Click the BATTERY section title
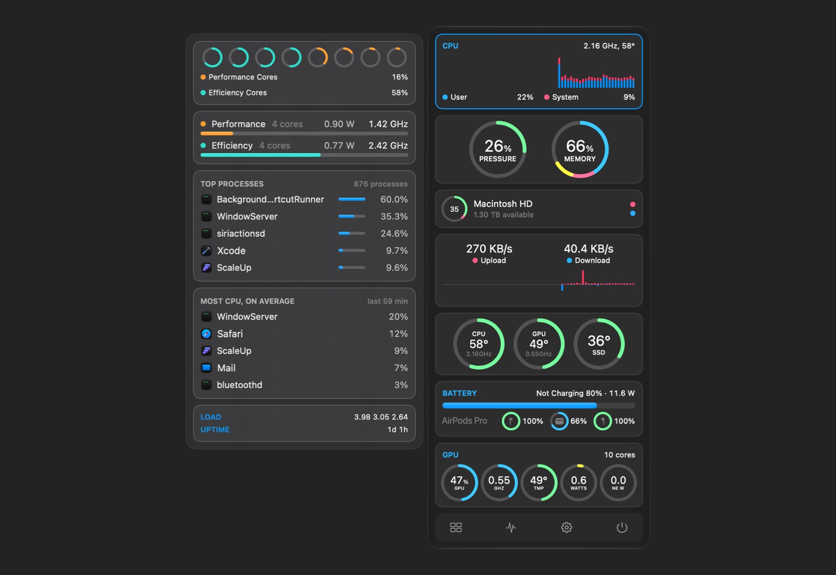 pyautogui.click(x=460, y=393)
